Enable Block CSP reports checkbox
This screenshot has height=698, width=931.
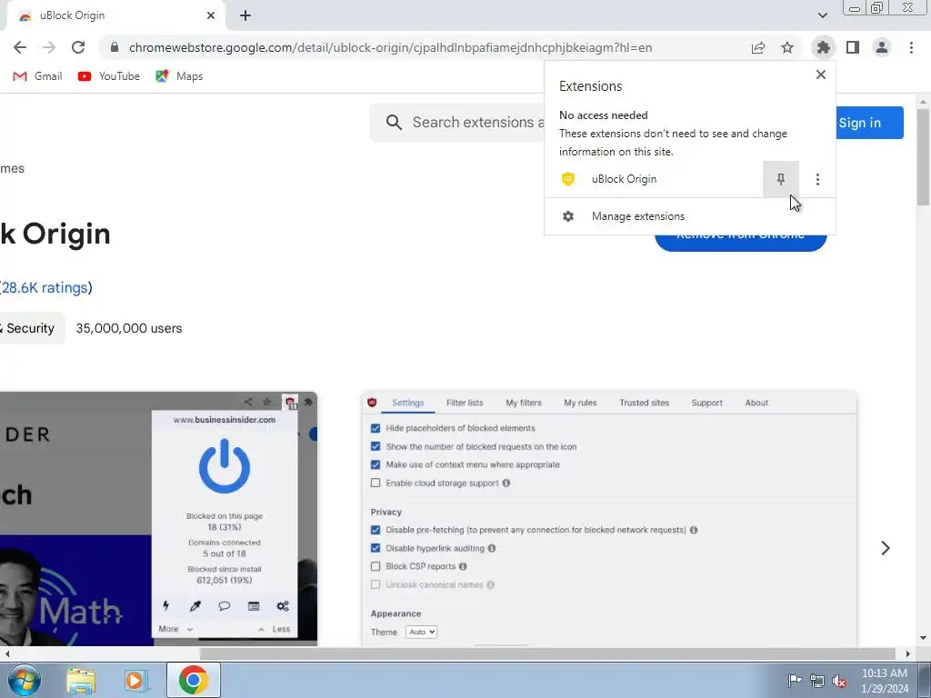click(x=375, y=566)
